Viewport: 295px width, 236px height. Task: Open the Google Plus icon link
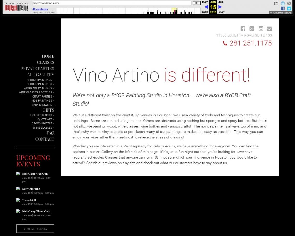tap(252, 28)
